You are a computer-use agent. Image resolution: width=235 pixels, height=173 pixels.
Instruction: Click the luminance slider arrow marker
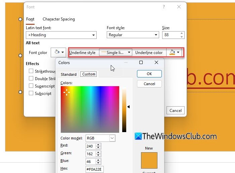coord(129,107)
